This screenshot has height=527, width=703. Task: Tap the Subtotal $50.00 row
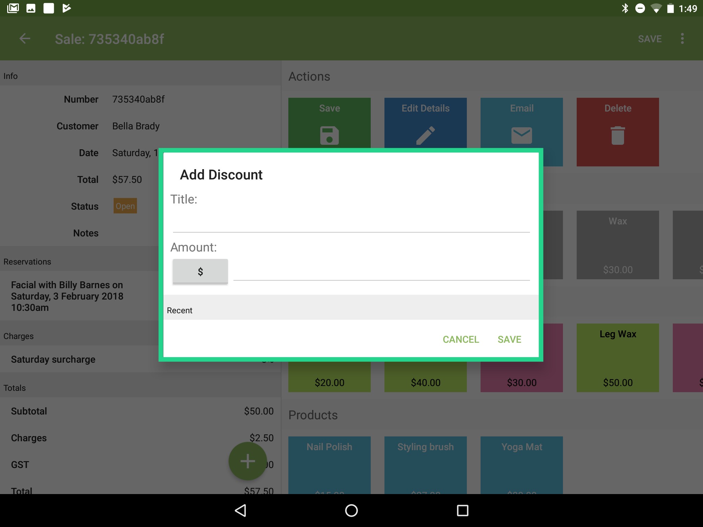141,411
